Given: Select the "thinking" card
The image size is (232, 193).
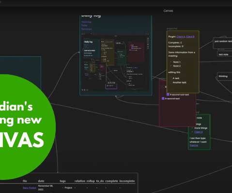Looking at the screenshot, I should pyautogui.click(x=225, y=76).
